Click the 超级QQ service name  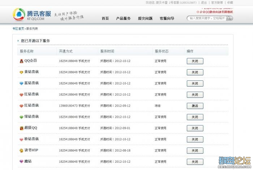(31, 128)
